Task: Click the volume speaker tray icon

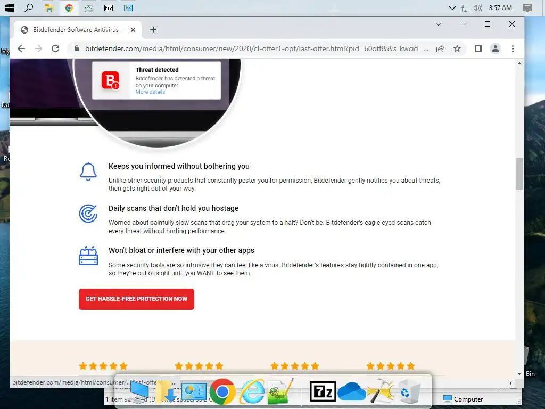Action: pos(478,7)
